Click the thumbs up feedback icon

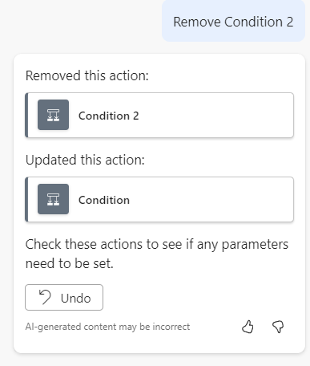pyautogui.click(x=248, y=327)
